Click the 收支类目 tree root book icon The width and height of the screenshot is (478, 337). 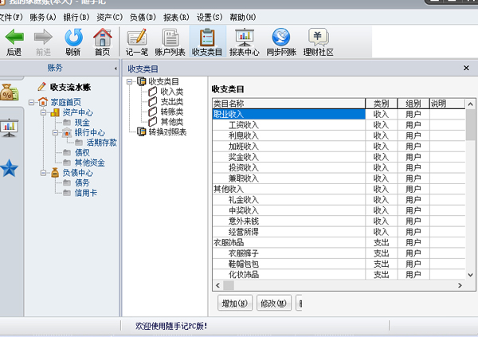pos(142,81)
